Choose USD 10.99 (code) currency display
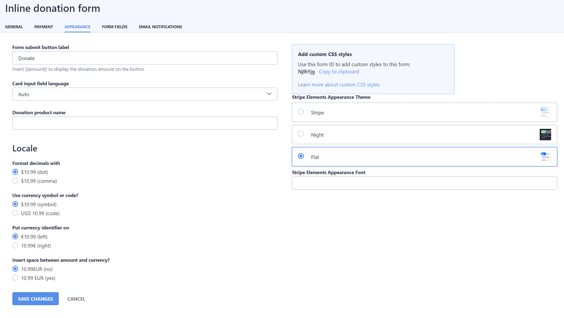 pyautogui.click(x=15, y=213)
